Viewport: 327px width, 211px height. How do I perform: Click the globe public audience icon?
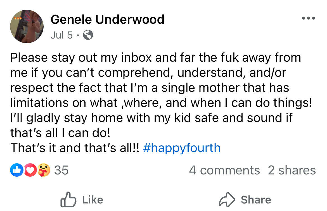click(88, 35)
